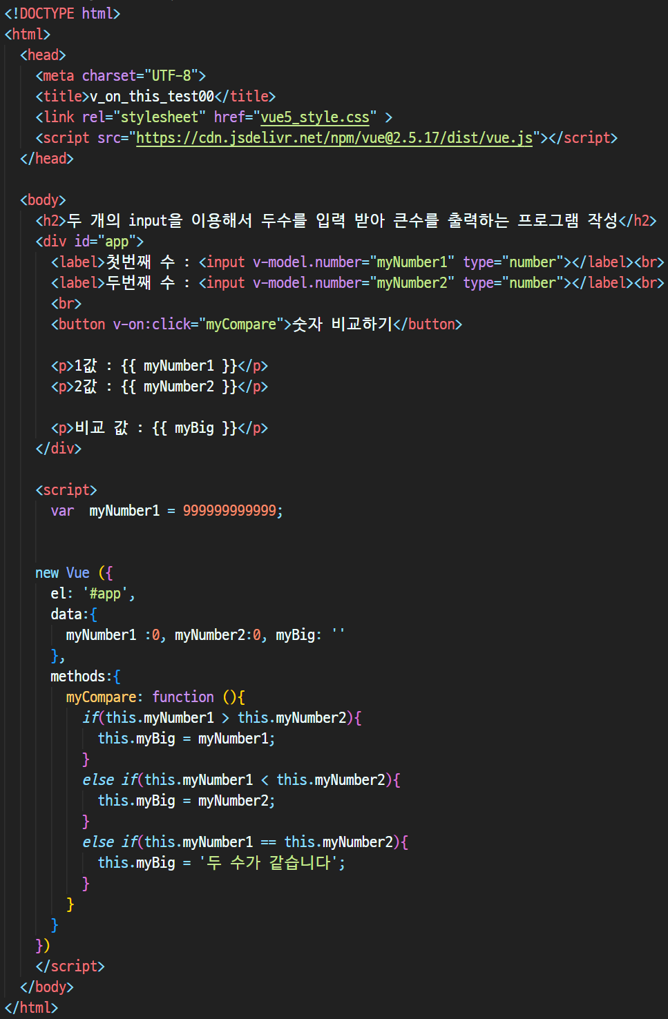
Task: Click the 'this.myBig = myNumber2;' statement
Action: (187, 801)
